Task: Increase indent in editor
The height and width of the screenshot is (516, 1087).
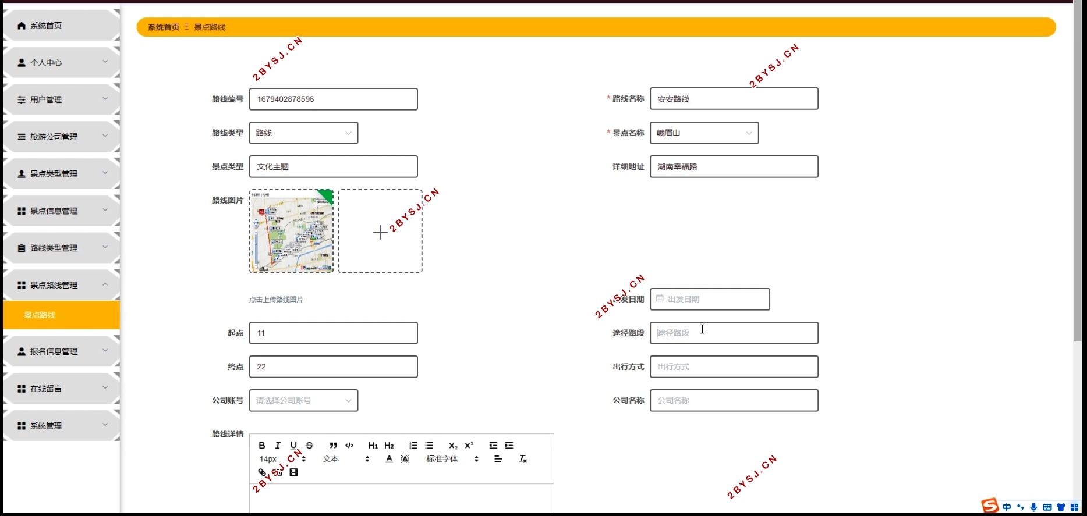Action: [509, 446]
